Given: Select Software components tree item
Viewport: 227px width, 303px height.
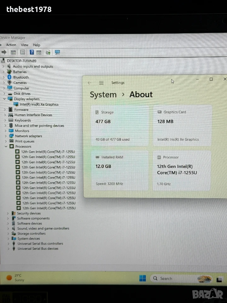Looking at the screenshot, I should pos(33,218).
